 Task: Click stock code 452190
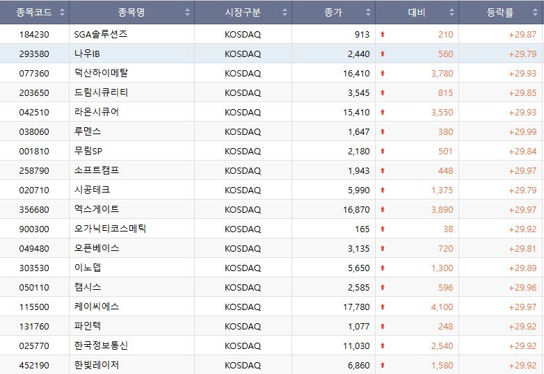coord(34,365)
